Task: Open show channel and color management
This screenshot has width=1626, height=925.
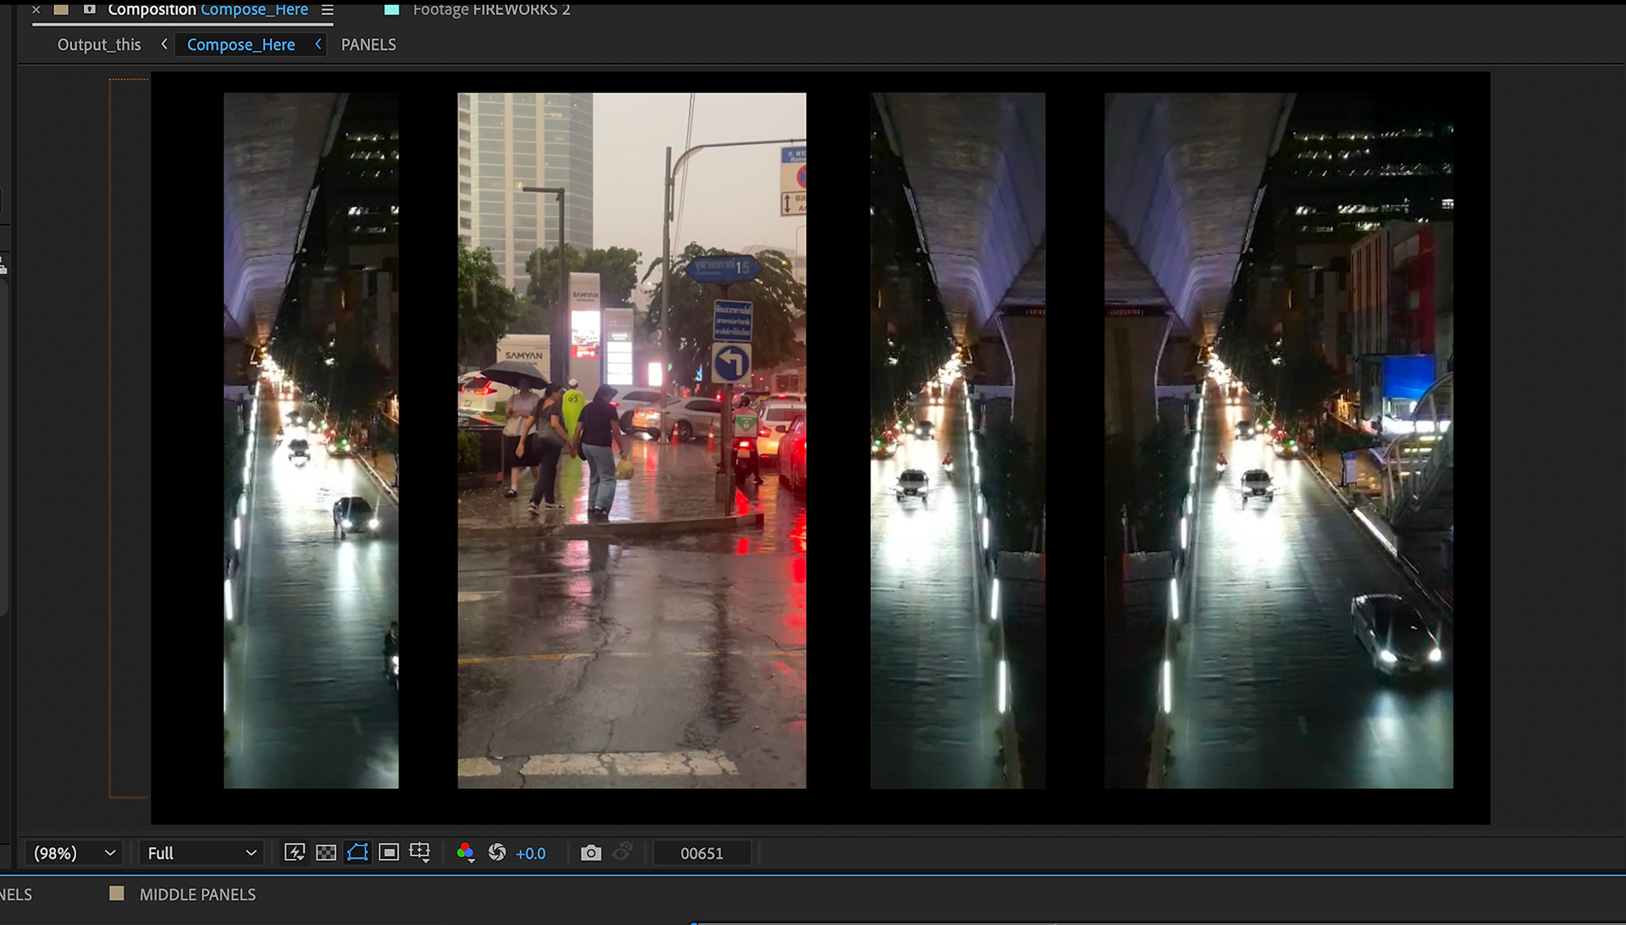Action: click(465, 853)
